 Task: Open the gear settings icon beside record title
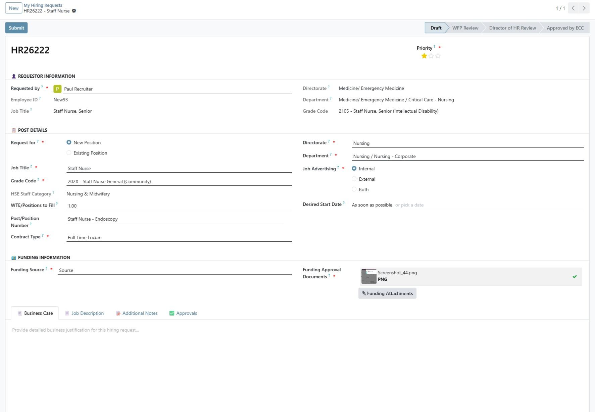click(x=74, y=11)
